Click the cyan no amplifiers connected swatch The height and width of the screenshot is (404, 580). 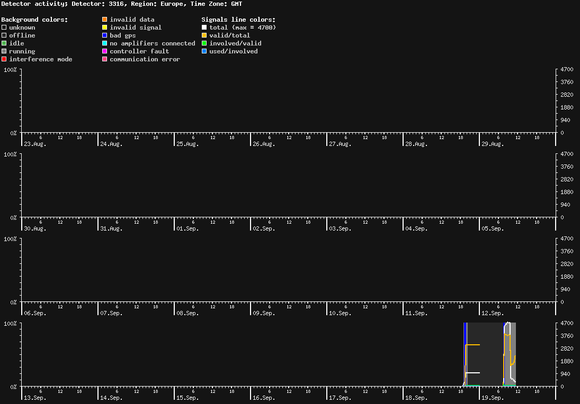(105, 43)
